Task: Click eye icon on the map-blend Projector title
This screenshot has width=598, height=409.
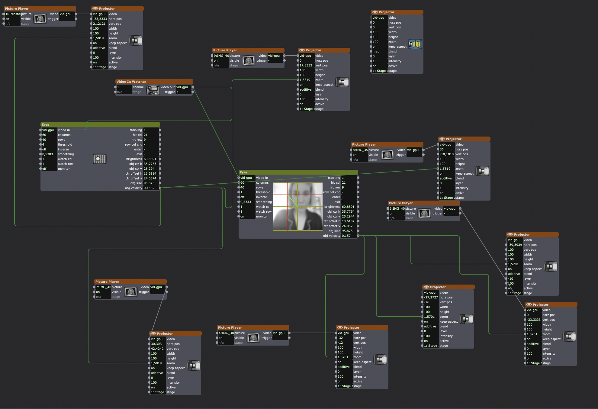Action: click(x=375, y=12)
